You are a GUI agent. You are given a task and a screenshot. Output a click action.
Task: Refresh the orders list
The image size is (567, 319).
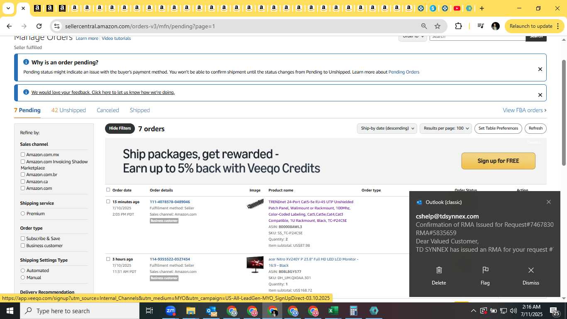pyautogui.click(x=535, y=128)
